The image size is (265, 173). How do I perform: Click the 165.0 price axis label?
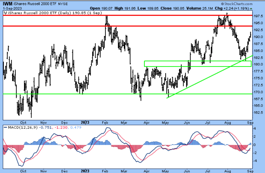[x=259, y=106]
